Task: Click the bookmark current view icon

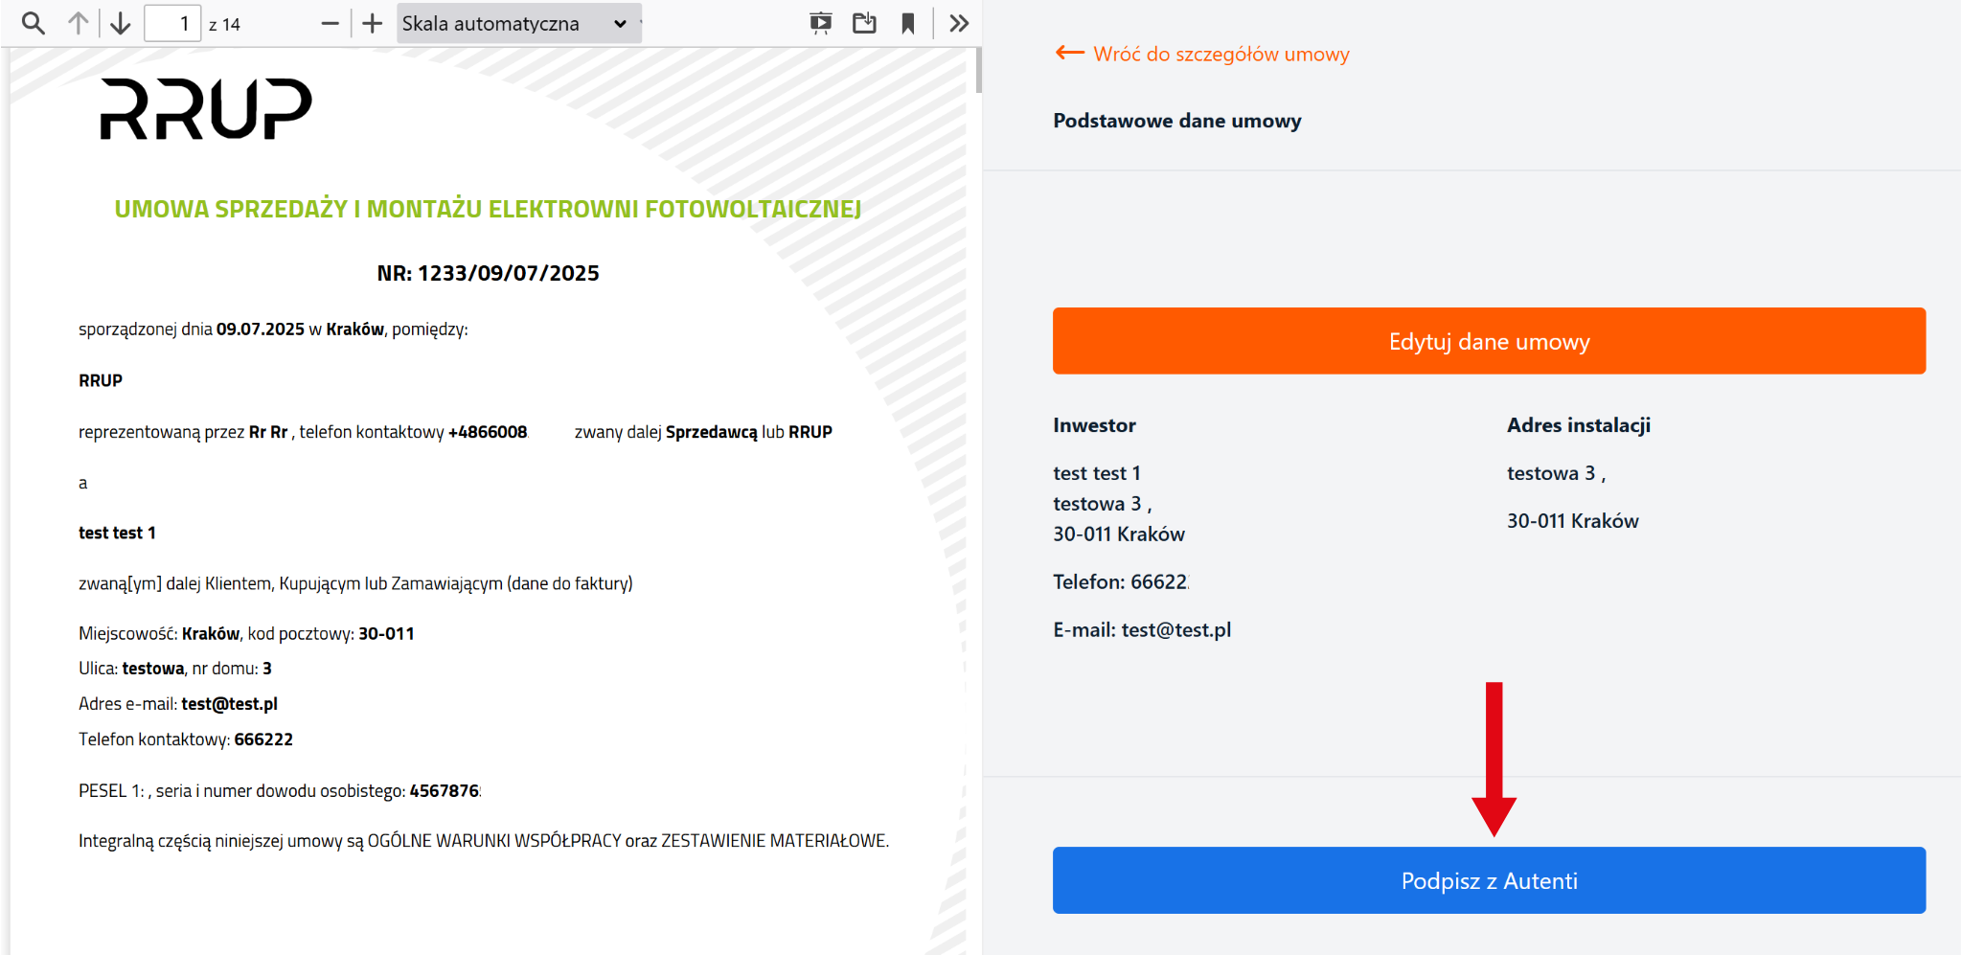Action: pyautogui.click(x=908, y=23)
